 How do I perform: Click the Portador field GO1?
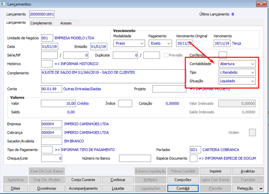[x=195, y=150]
